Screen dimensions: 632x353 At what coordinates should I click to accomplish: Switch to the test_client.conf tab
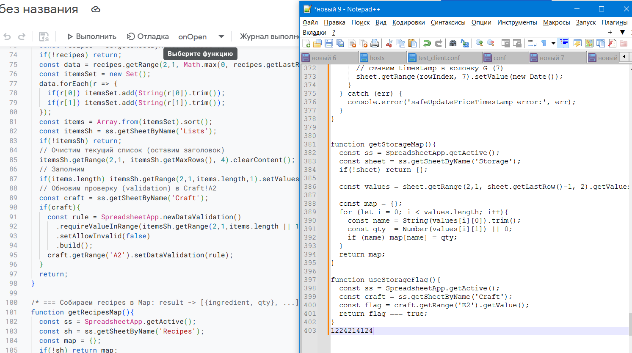pos(439,58)
